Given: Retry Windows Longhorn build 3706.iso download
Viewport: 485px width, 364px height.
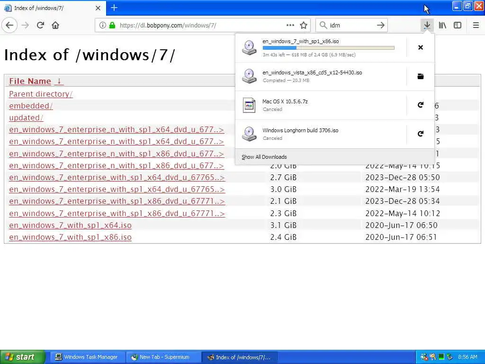Looking at the screenshot, I should 421,134.
